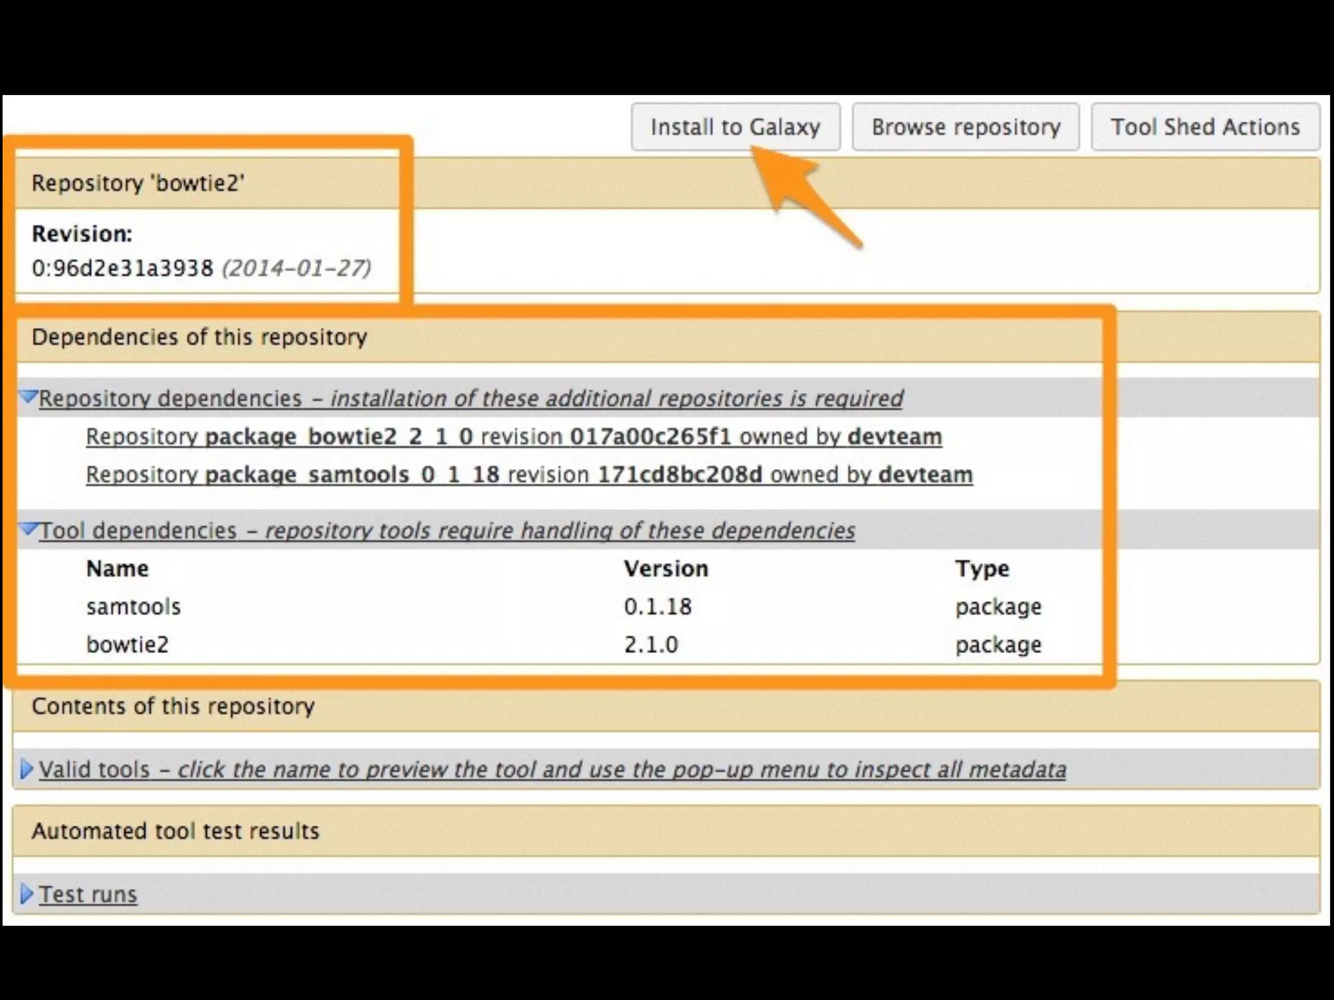This screenshot has width=1334, height=1000.
Task: Click the Repository 'bowtie2' header bar
Action: [x=137, y=183]
